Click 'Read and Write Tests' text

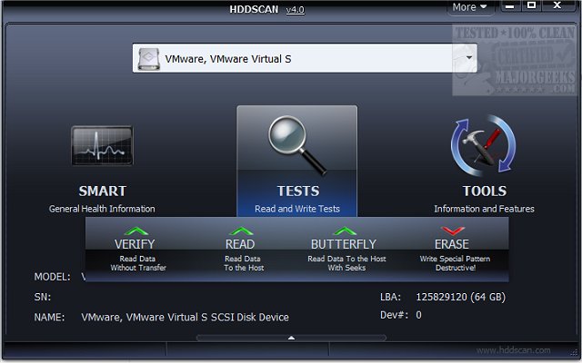pos(297,209)
